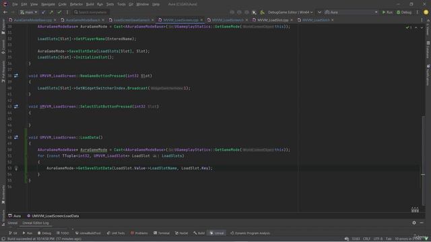The image size is (431, 242).
Task: Switch to MVVM_LoadSlot.cpp tab
Action: coord(273,20)
